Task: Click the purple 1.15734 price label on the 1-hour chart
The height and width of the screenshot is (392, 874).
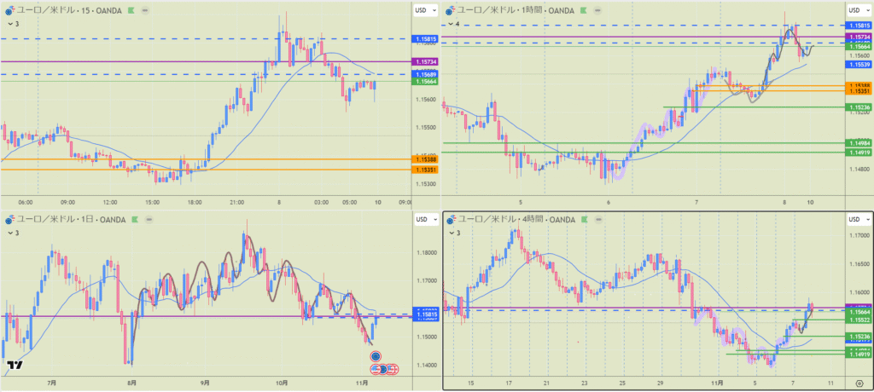Action: pos(858,38)
